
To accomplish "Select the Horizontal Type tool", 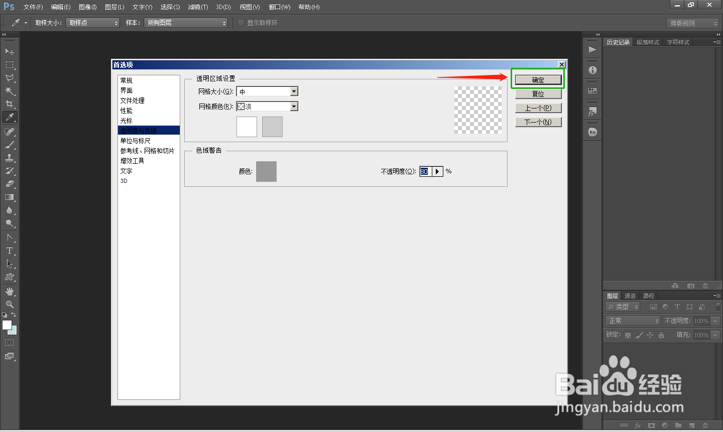I will coord(10,251).
